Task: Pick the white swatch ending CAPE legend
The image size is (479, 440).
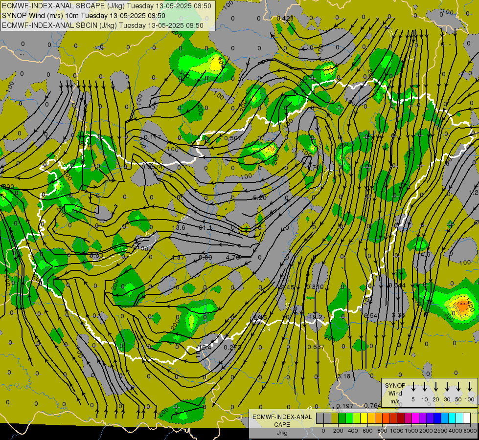Action: tap(466, 418)
